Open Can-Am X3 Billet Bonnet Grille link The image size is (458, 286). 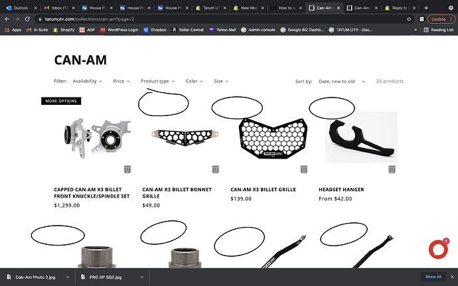pos(177,193)
